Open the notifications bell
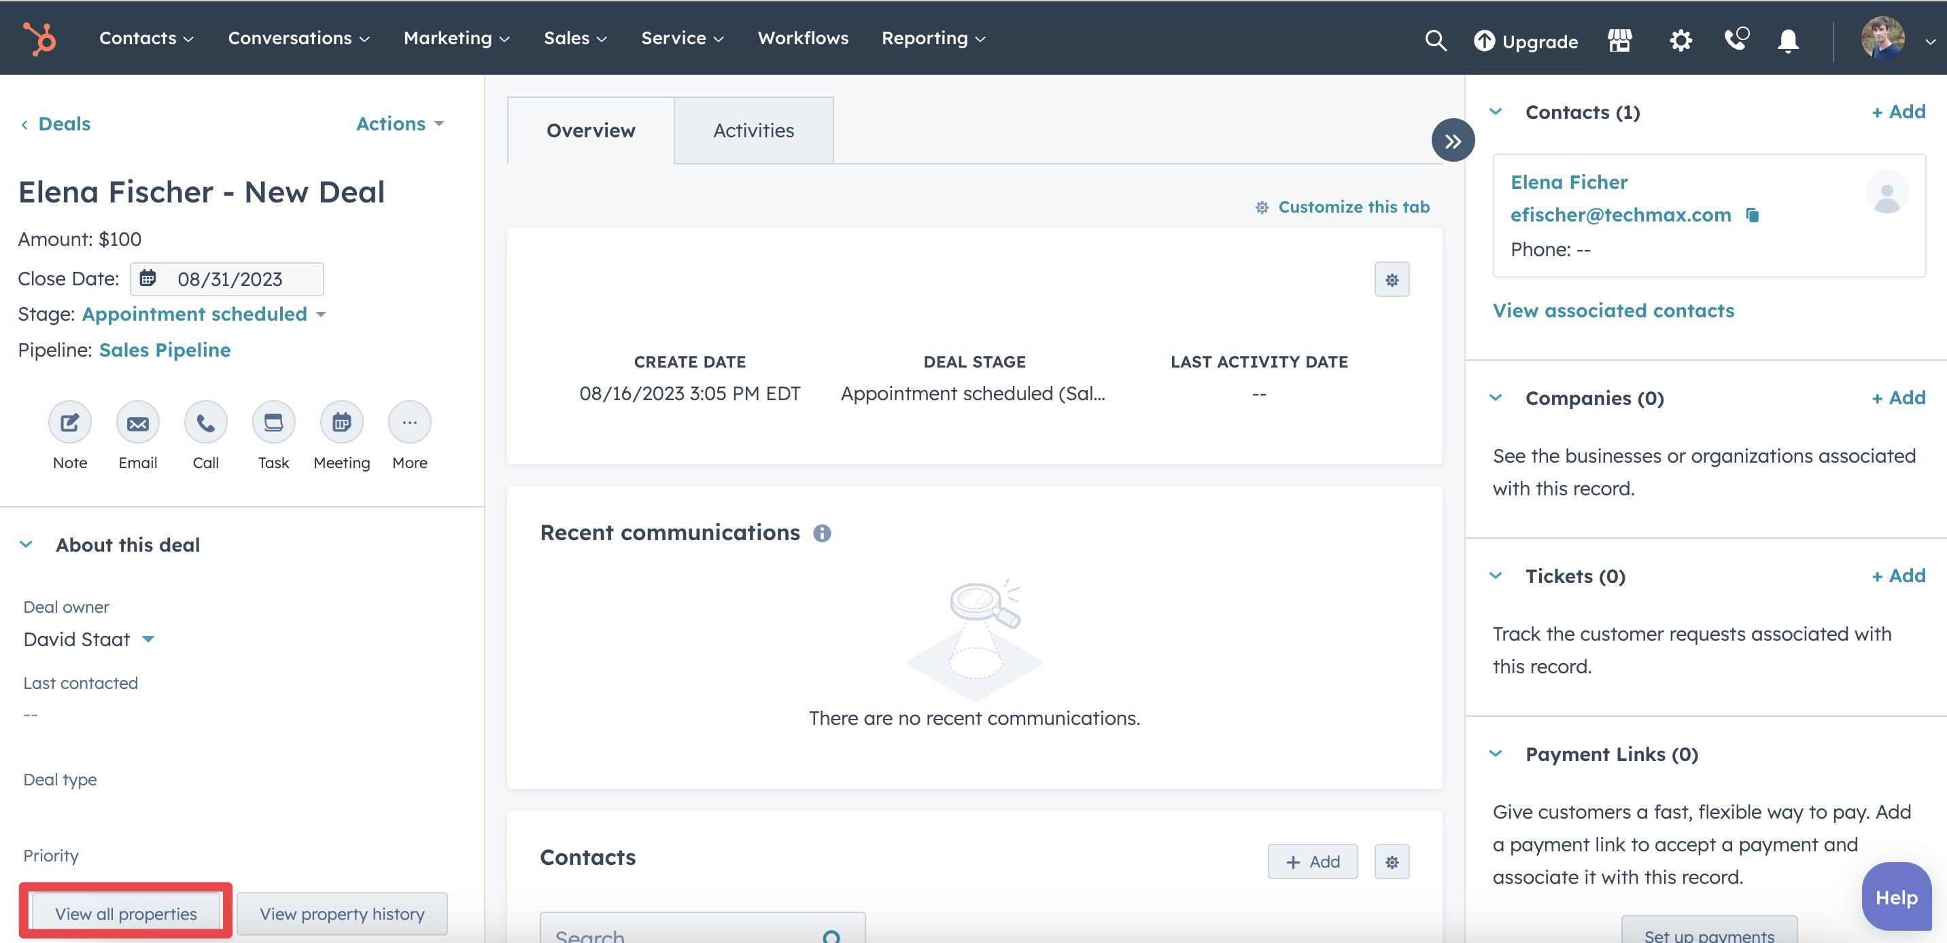 tap(1787, 40)
